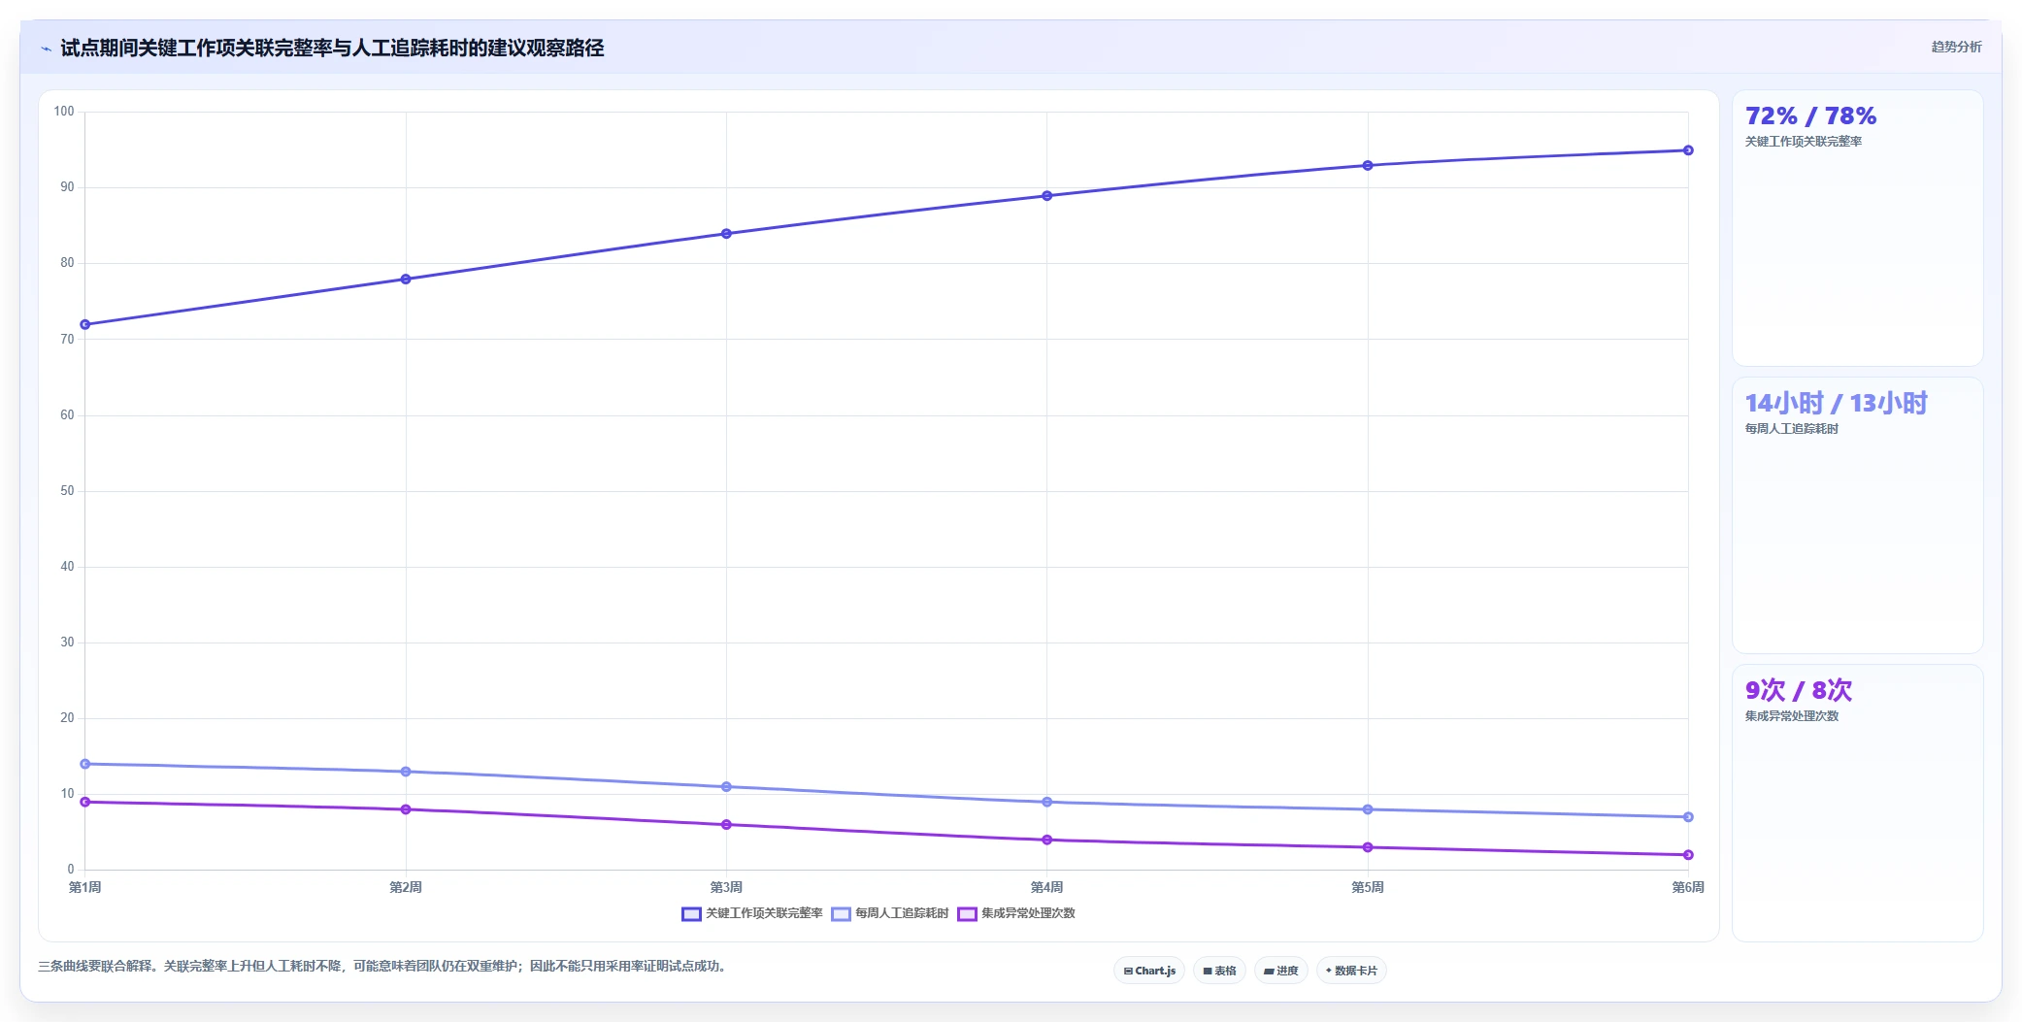
Task: Click the 异常处理次数 point at 第4周
Action: [x=1047, y=840]
